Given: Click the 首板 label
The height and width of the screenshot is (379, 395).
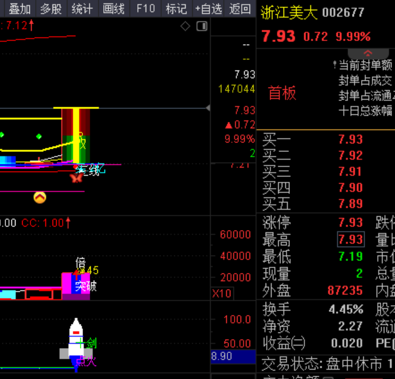Looking at the screenshot, I should pos(282,93).
